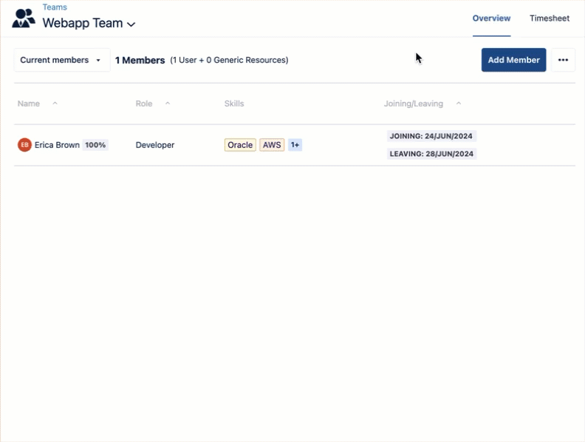Open Erica Brown's member name
585x442 pixels.
[57, 145]
